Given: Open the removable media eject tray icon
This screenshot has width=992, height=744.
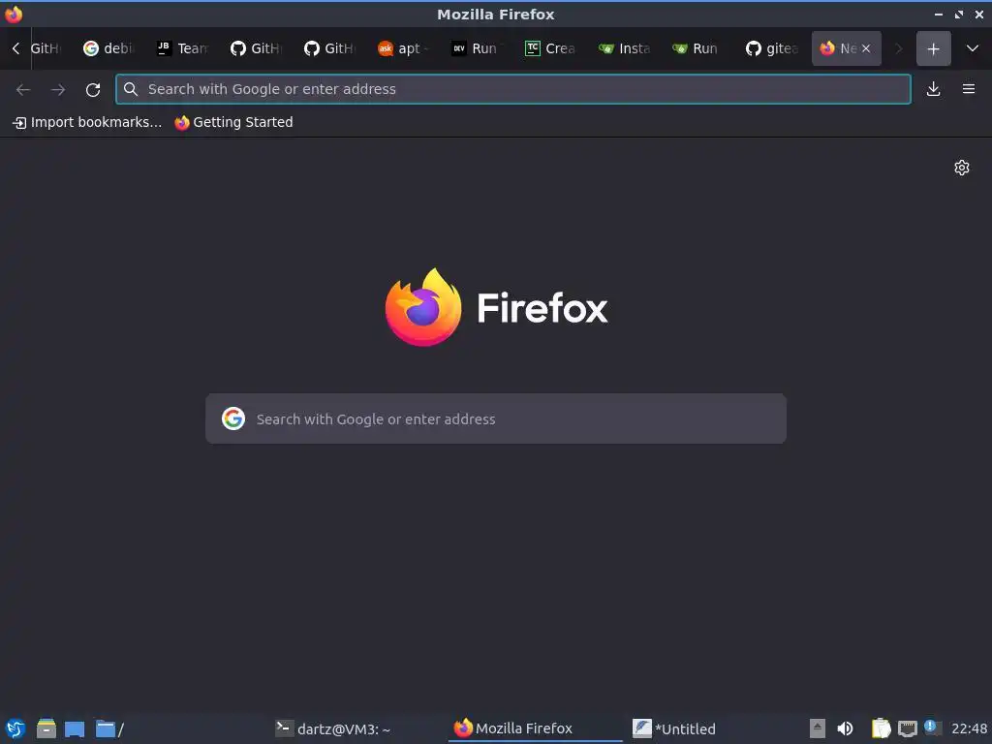Looking at the screenshot, I should [x=818, y=728].
